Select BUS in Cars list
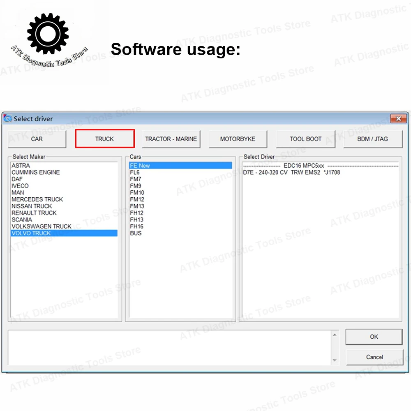Screen dimensions: 411x411 180,233
